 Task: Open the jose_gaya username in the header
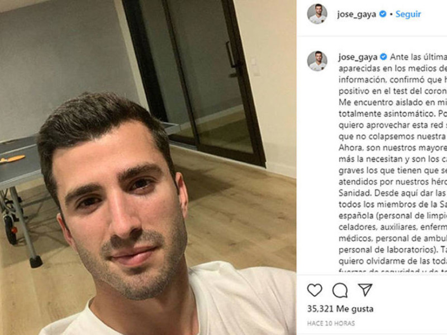[356, 15]
